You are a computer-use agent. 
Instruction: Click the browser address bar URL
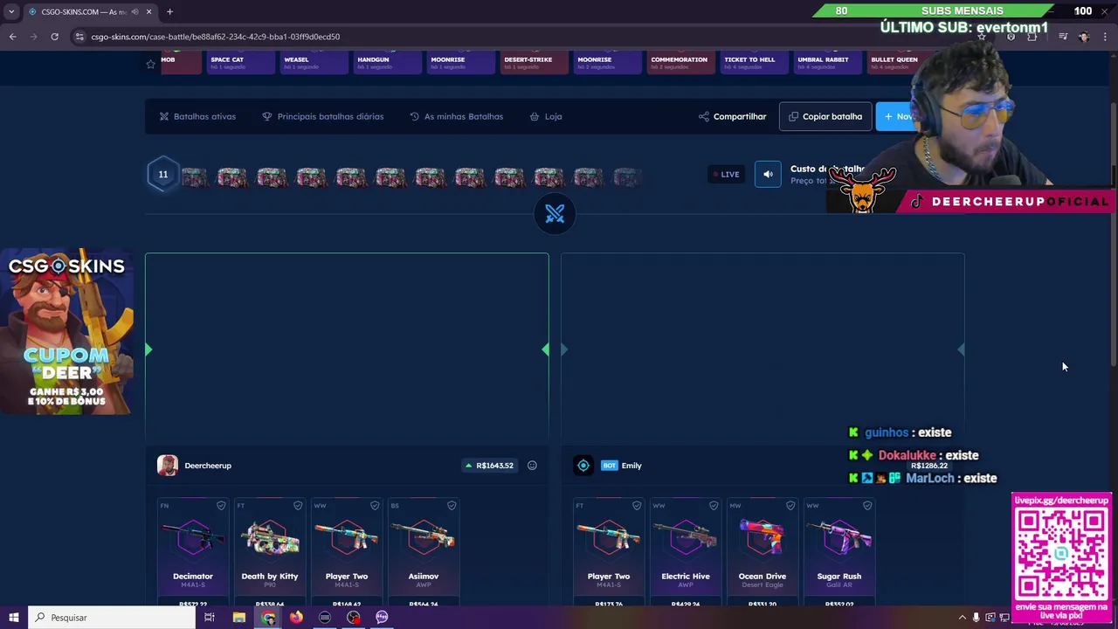(215, 37)
